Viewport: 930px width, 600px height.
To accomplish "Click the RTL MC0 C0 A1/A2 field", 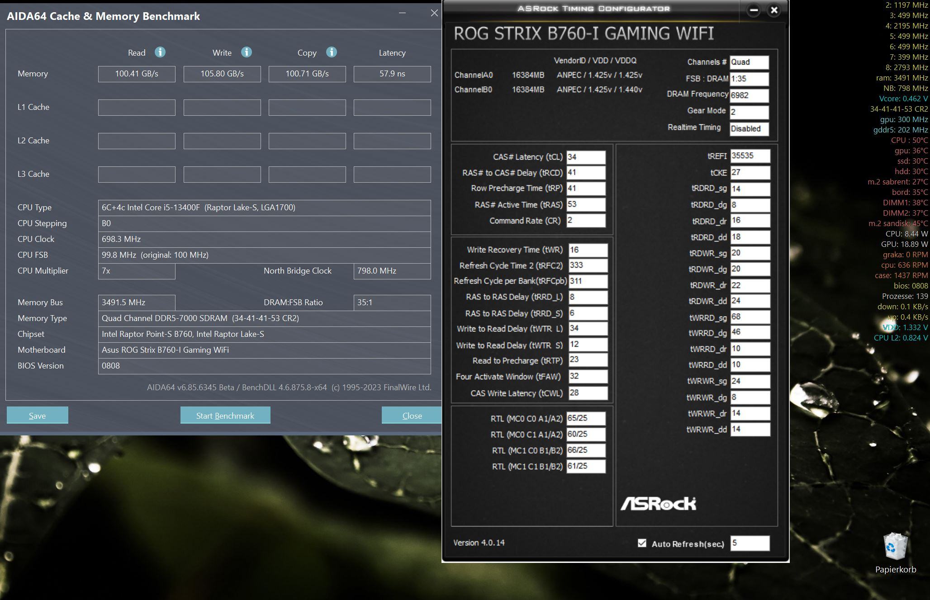I will pos(586,418).
